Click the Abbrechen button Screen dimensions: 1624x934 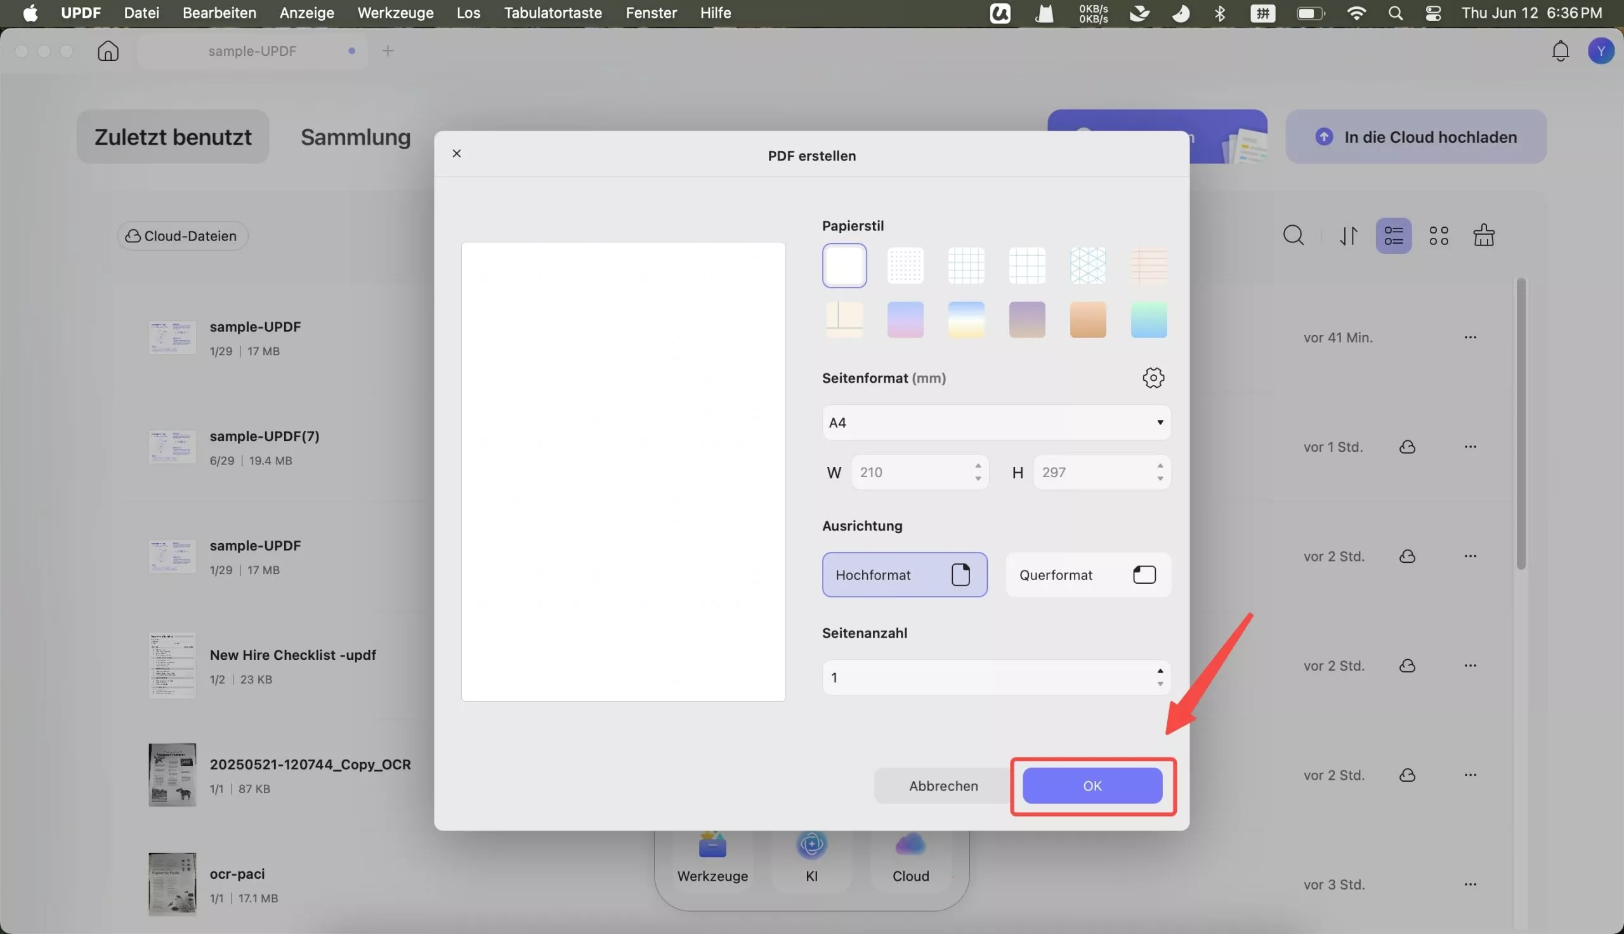point(943,786)
